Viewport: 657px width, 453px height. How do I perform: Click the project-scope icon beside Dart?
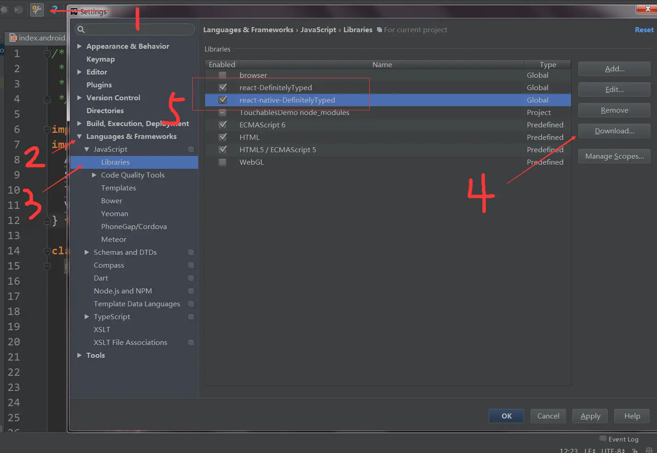point(191,278)
